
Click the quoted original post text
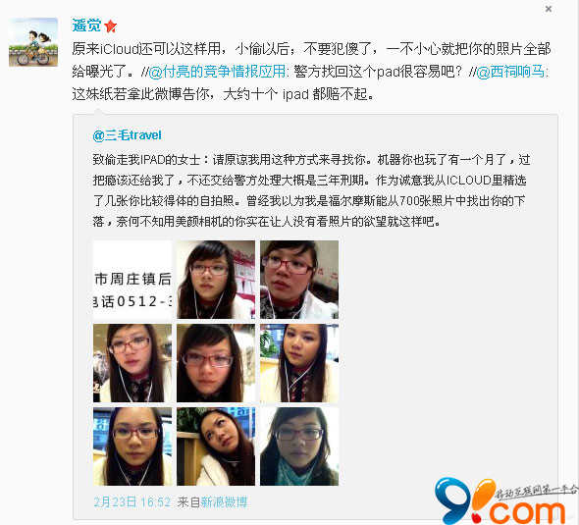309,190
